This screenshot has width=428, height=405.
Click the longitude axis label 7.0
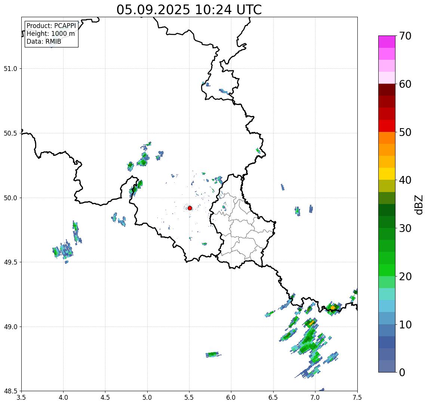tap(315, 397)
